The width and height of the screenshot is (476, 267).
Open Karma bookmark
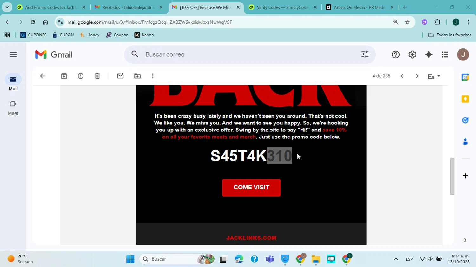point(144,35)
